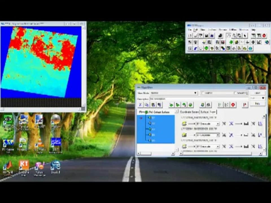This screenshot has height=203, width=271.
Task: Click the vertical scrollbar of the layer panel
Action: pos(264,133)
